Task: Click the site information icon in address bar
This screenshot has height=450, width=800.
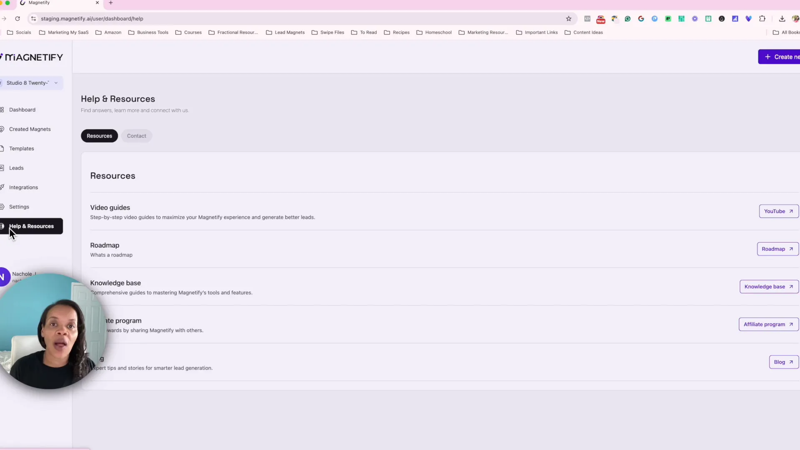Action: pyautogui.click(x=34, y=19)
